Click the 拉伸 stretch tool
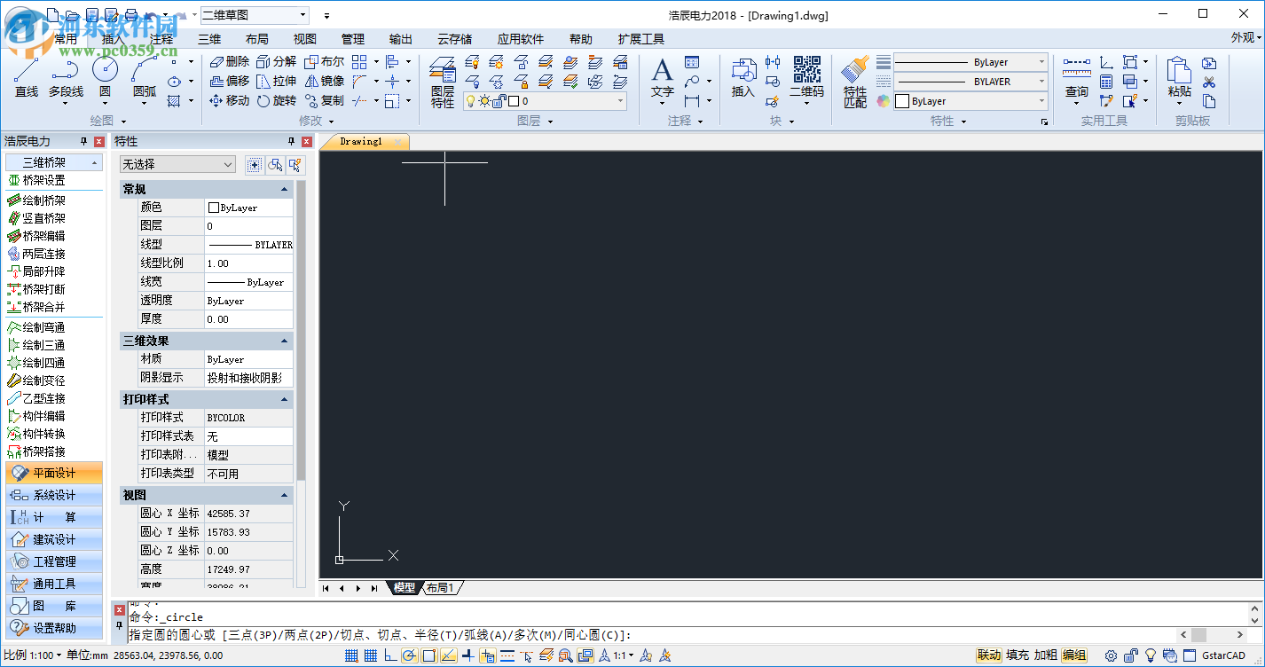This screenshot has height=667, width=1265. [276, 82]
